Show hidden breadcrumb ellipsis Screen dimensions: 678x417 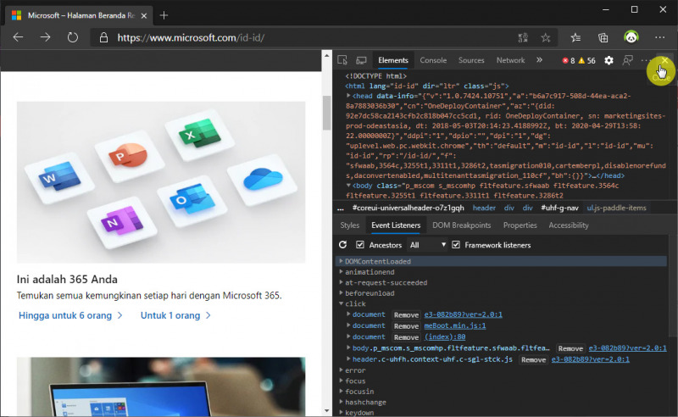(341, 208)
